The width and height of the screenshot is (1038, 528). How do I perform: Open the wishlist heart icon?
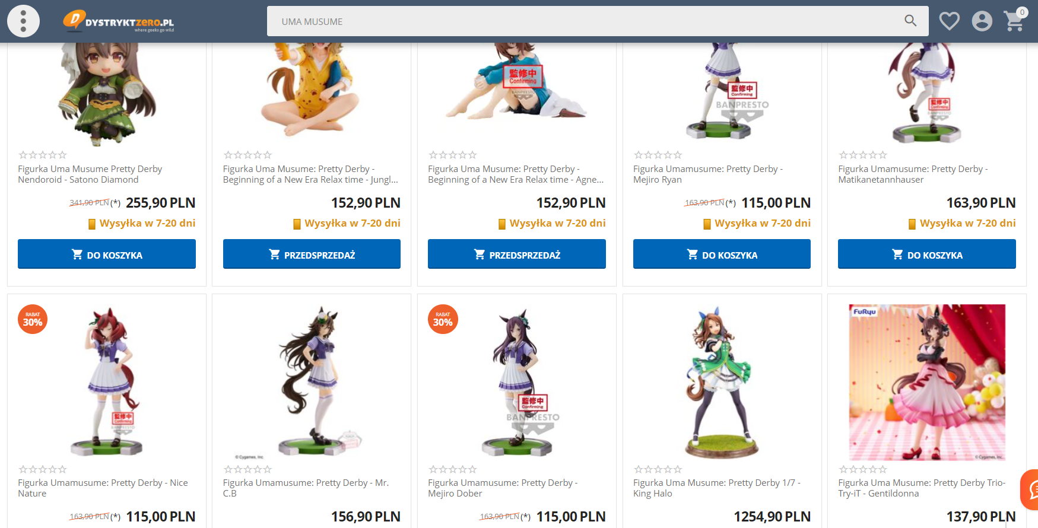pos(950,21)
